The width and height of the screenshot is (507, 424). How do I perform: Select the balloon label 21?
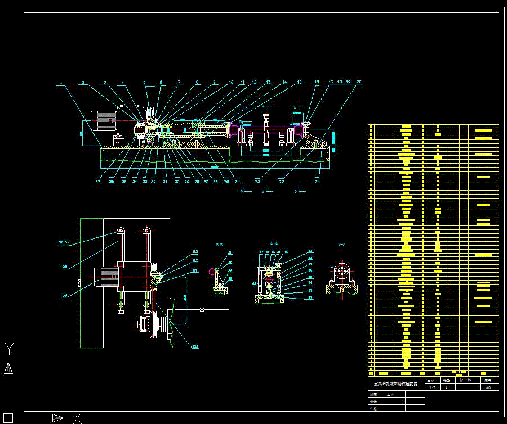click(317, 182)
